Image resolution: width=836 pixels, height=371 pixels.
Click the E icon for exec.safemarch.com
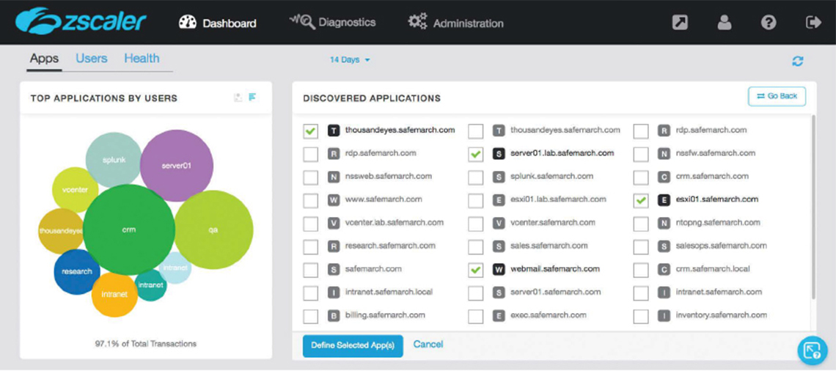(499, 315)
